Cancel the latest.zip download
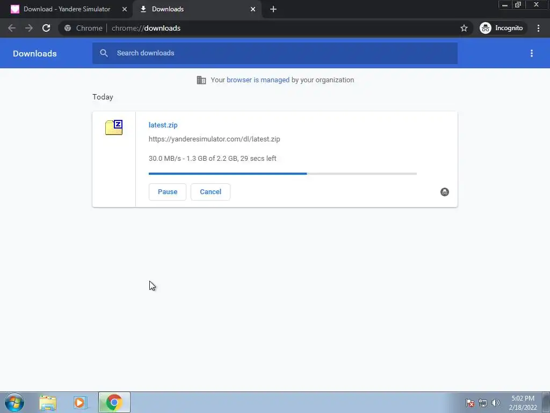 click(211, 192)
